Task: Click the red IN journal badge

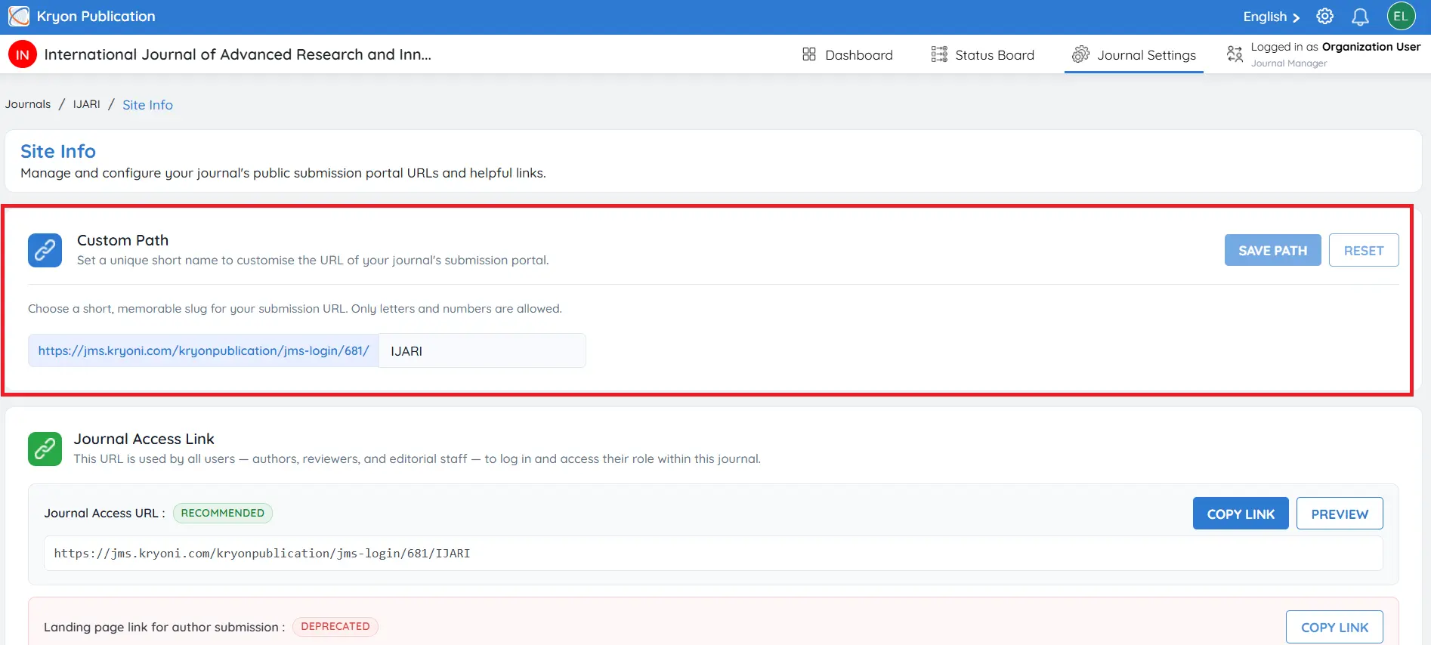Action: [x=23, y=54]
